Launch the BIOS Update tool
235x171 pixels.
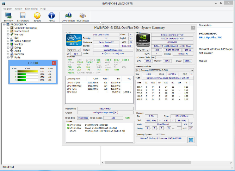82,17
